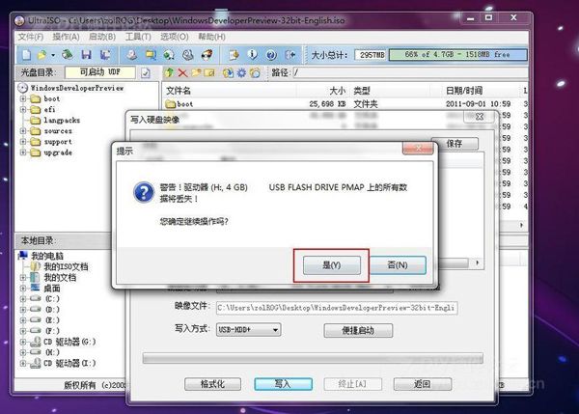Click the Extract icon near the gear
The height and width of the screenshot is (414, 579).
pyautogui.click(x=228, y=72)
